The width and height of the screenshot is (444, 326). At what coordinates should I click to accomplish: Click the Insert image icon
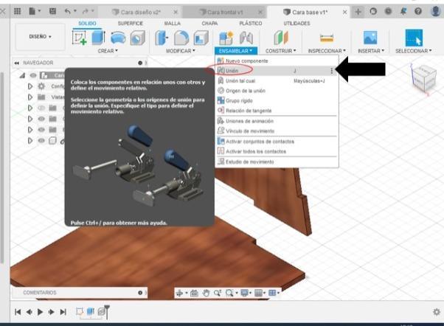(x=370, y=38)
